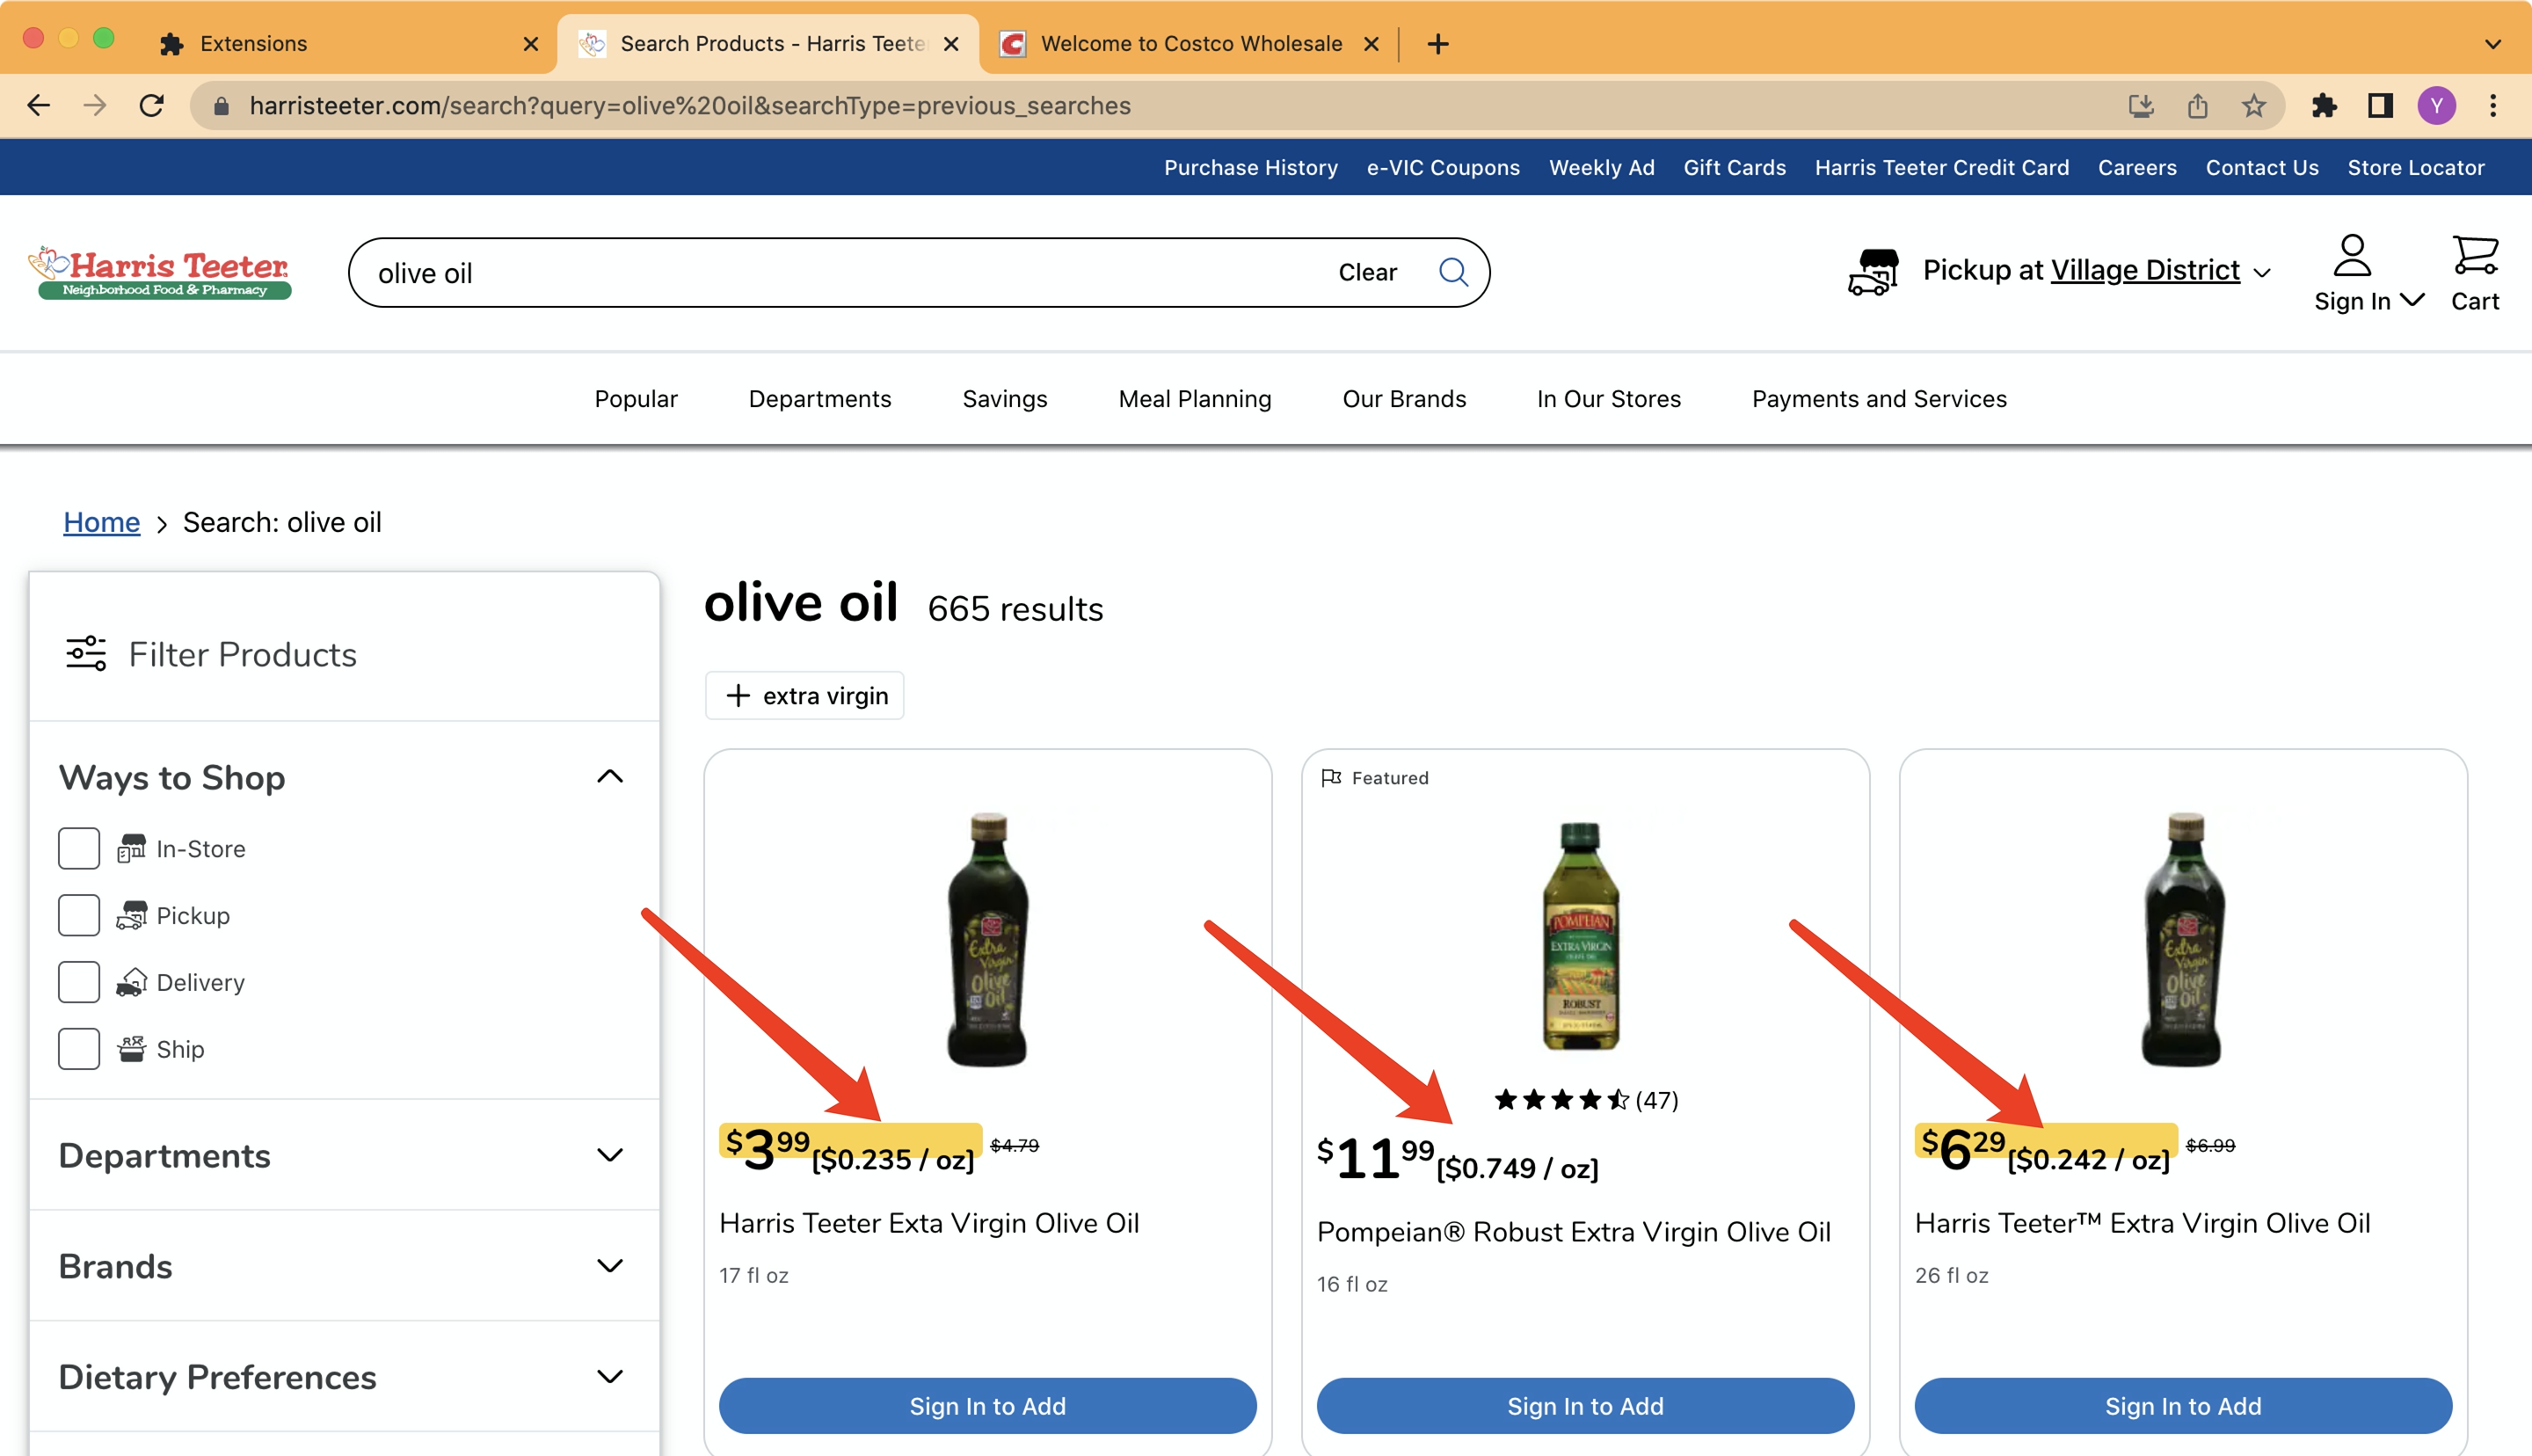This screenshot has height=1456, width=2532.
Task: Tick the Delivery checkbox
Action: pos(79,982)
